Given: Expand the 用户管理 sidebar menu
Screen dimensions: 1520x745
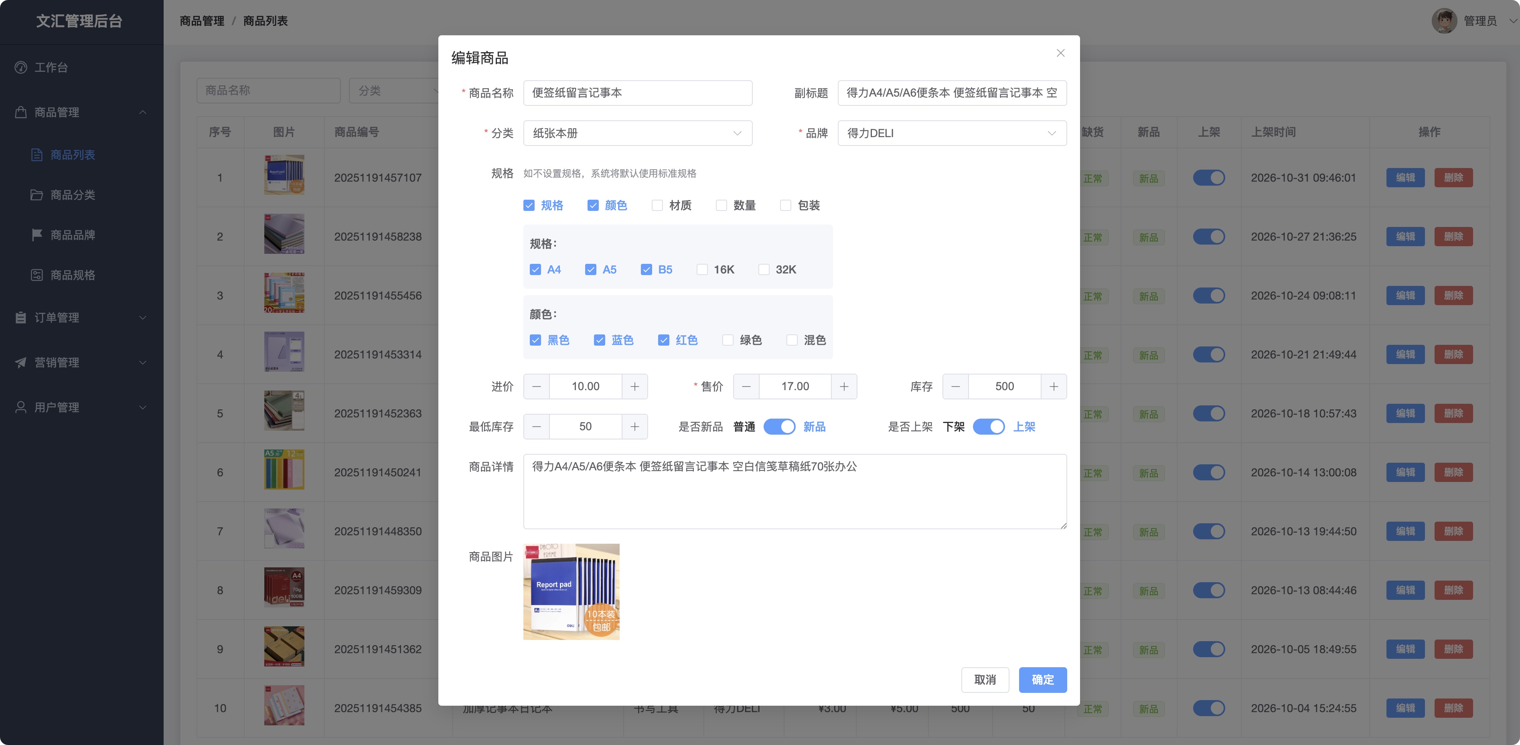Looking at the screenshot, I should point(143,407).
